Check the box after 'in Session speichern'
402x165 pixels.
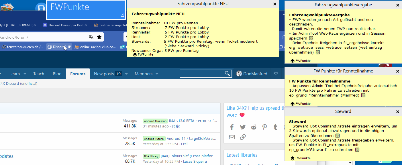tap(311, 38)
